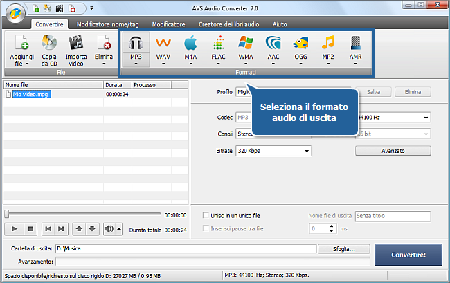This screenshot has width=450, height=283.
Task: Pick the FLAC format icon
Action: pyautogui.click(x=218, y=46)
